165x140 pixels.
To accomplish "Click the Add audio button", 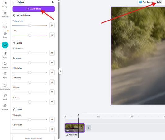I will click(x=72, y=135).
